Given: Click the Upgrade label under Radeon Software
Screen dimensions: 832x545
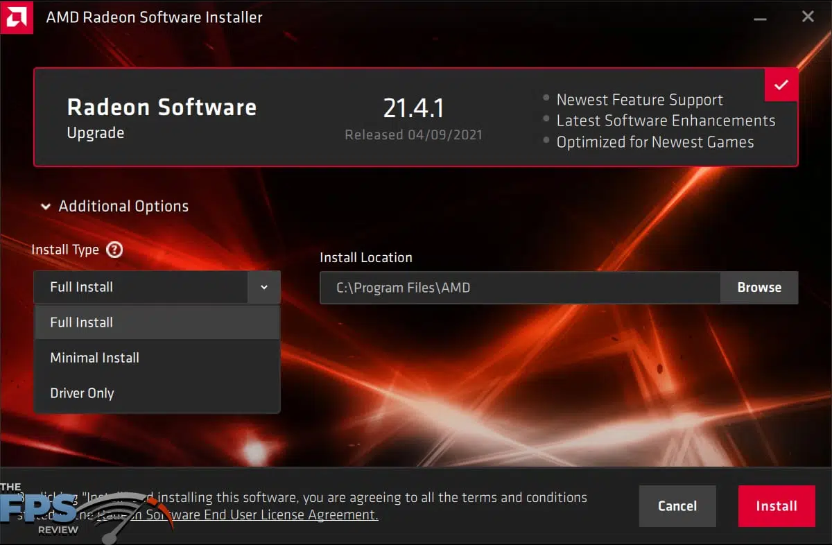Looking at the screenshot, I should coord(96,133).
